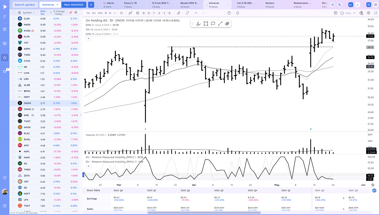Image resolution: width=380 pixels, height=215 pixels.
Task: Tick the checkbox for GME
Action: [x=13, y=115]
